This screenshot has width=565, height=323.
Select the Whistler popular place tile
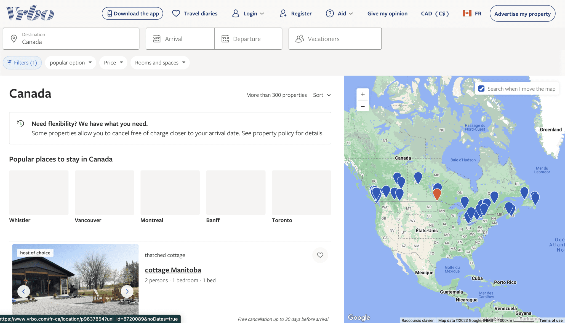pyautogui.click(x=39, y=197)
